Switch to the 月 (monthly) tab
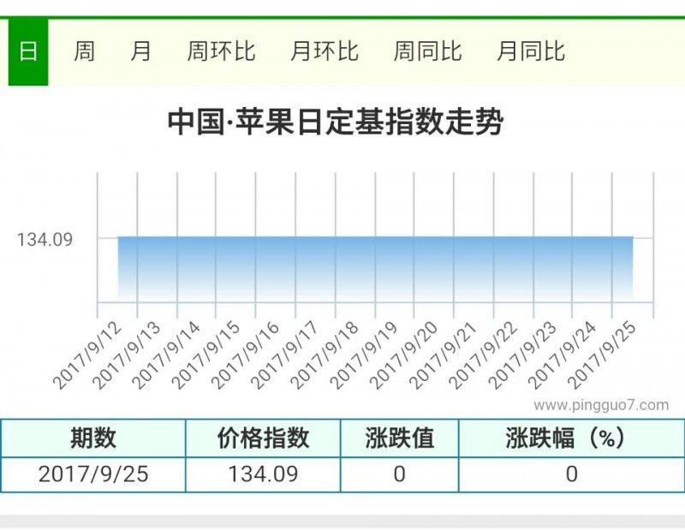The image size is (685, 530). pyautogui.click(x=140, y=51)
